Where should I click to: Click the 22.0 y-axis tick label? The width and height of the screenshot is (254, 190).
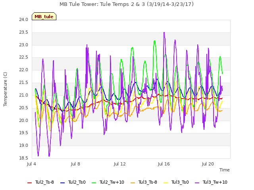pos(24,70)
